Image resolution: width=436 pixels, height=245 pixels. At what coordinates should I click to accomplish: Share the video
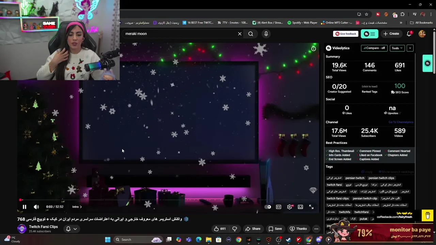pos(253,229)
